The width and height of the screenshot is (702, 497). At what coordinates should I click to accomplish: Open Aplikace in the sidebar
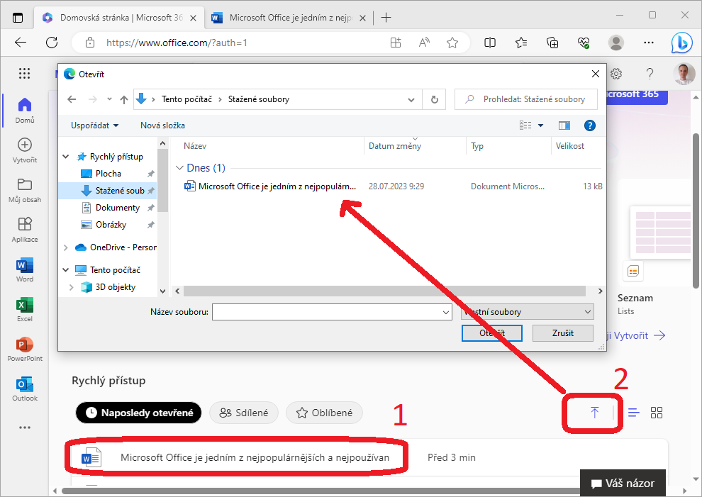(25, 230)
